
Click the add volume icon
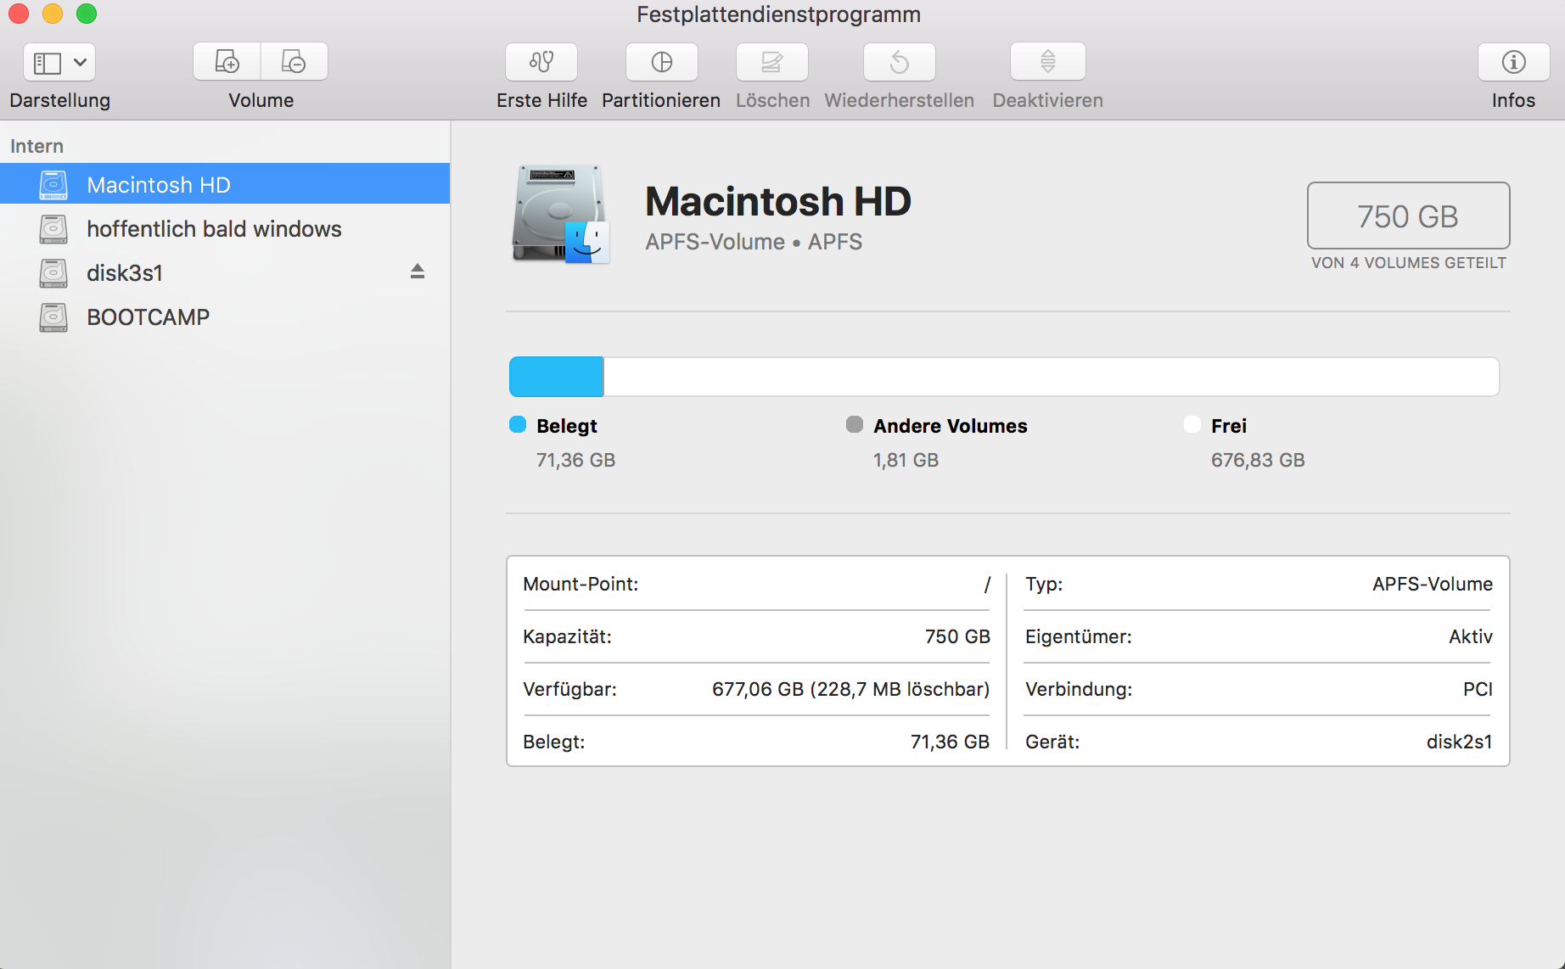pos(227,62)
